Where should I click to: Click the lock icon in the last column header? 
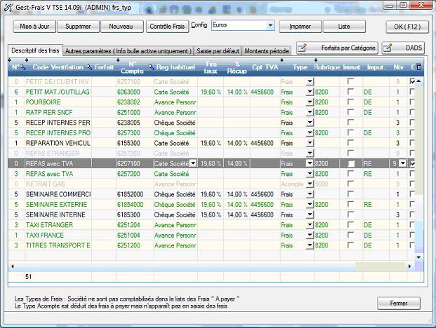tap(419, 67)
